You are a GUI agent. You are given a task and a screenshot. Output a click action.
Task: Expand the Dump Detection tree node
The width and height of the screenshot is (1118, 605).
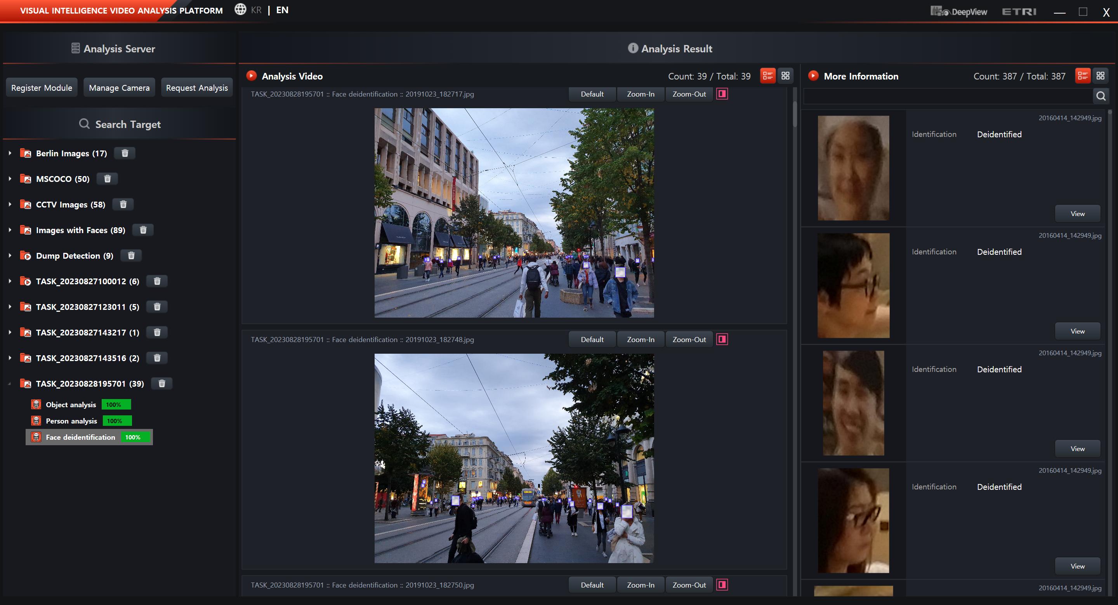(x=10, y=256)
